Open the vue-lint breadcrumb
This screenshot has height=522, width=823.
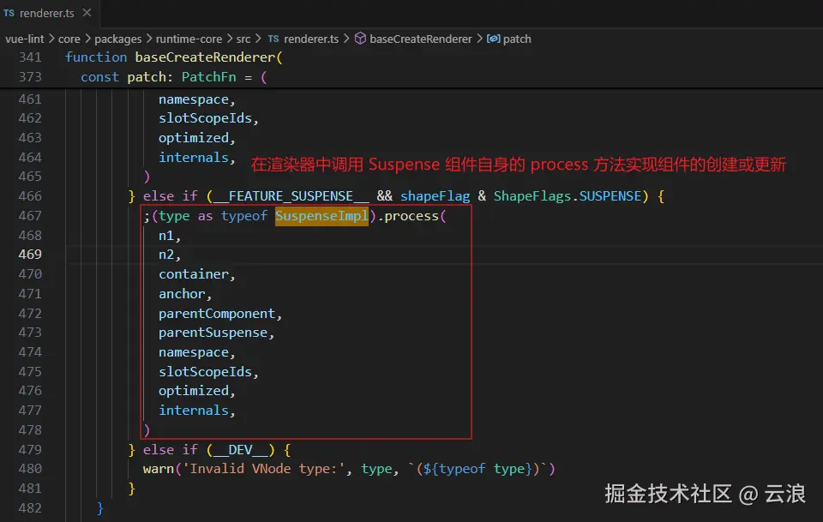tap(25, 39)
